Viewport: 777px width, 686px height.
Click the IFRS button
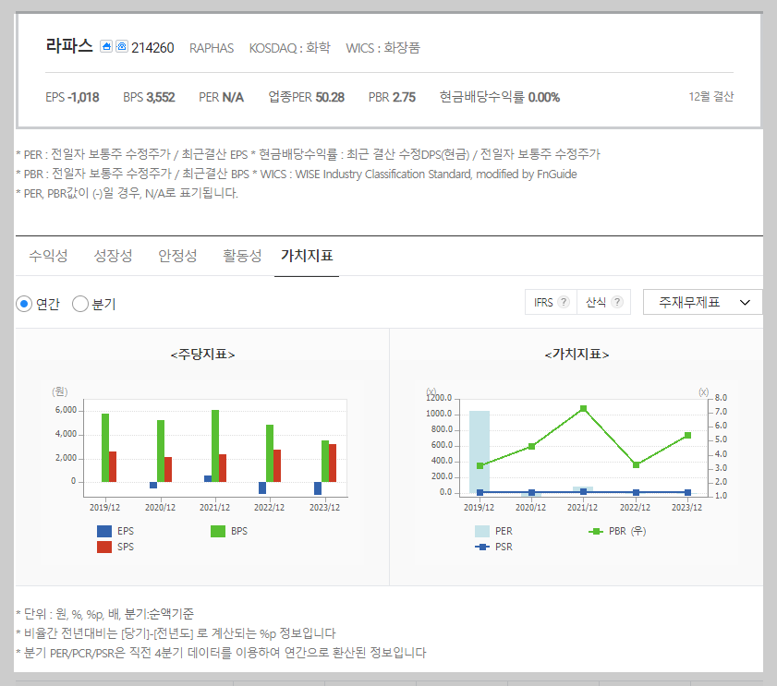pos(544,302)
